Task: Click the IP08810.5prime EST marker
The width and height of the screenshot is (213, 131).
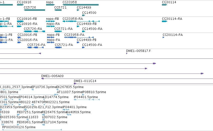Action: pos(83,95)
